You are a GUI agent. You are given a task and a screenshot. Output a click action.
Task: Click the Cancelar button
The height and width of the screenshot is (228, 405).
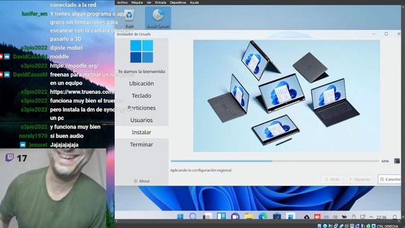[x=390, y=179]
